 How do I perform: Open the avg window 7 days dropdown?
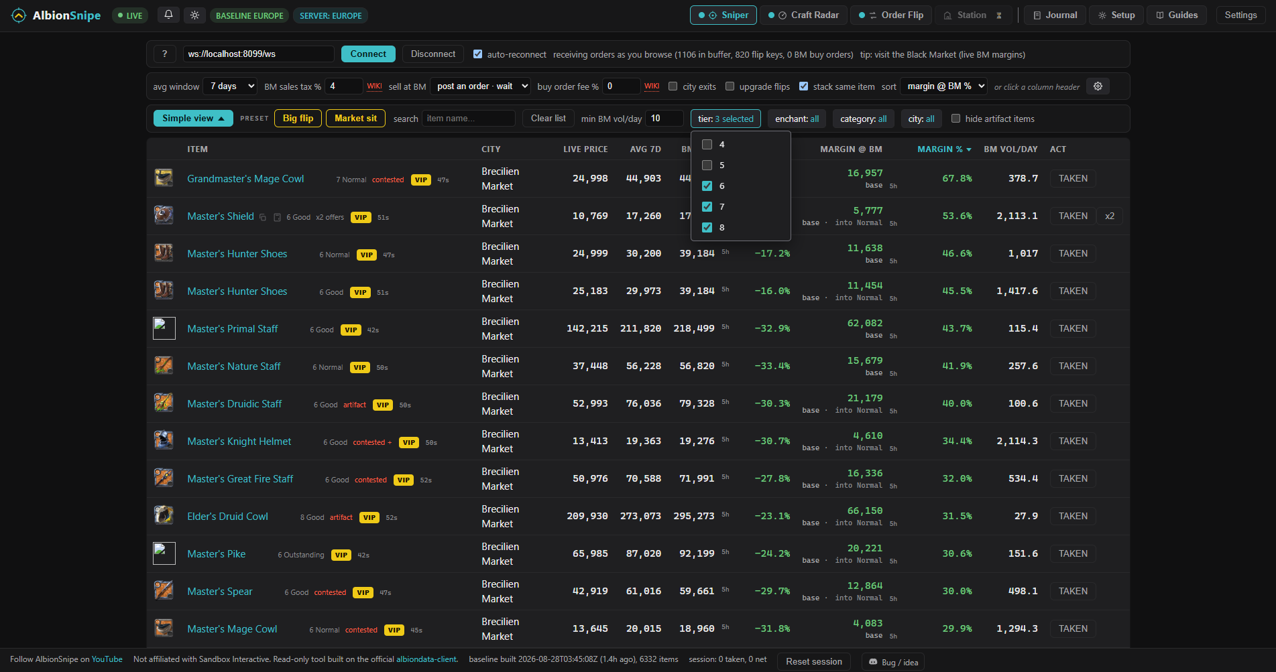[231, 86]
